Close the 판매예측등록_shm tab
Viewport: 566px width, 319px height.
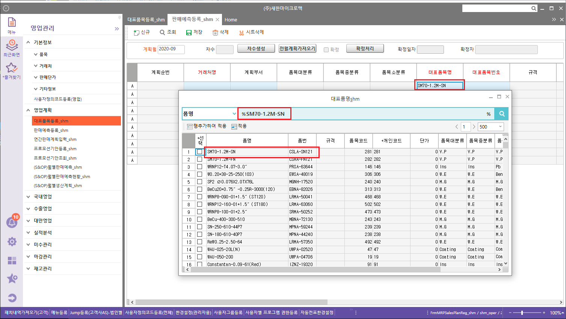[x=217, y=20]
